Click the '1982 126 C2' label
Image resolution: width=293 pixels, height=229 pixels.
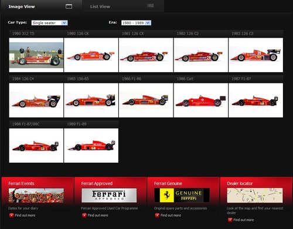click(x=188, y=33)
